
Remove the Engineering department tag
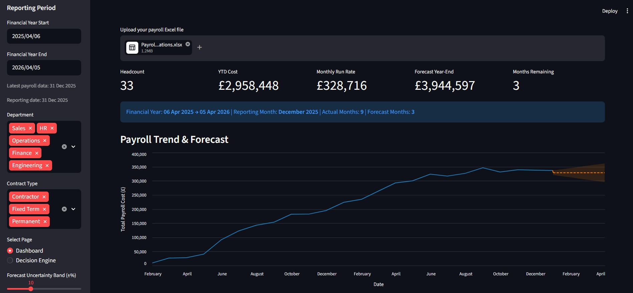pyautogui.click(x=47, y=166)
